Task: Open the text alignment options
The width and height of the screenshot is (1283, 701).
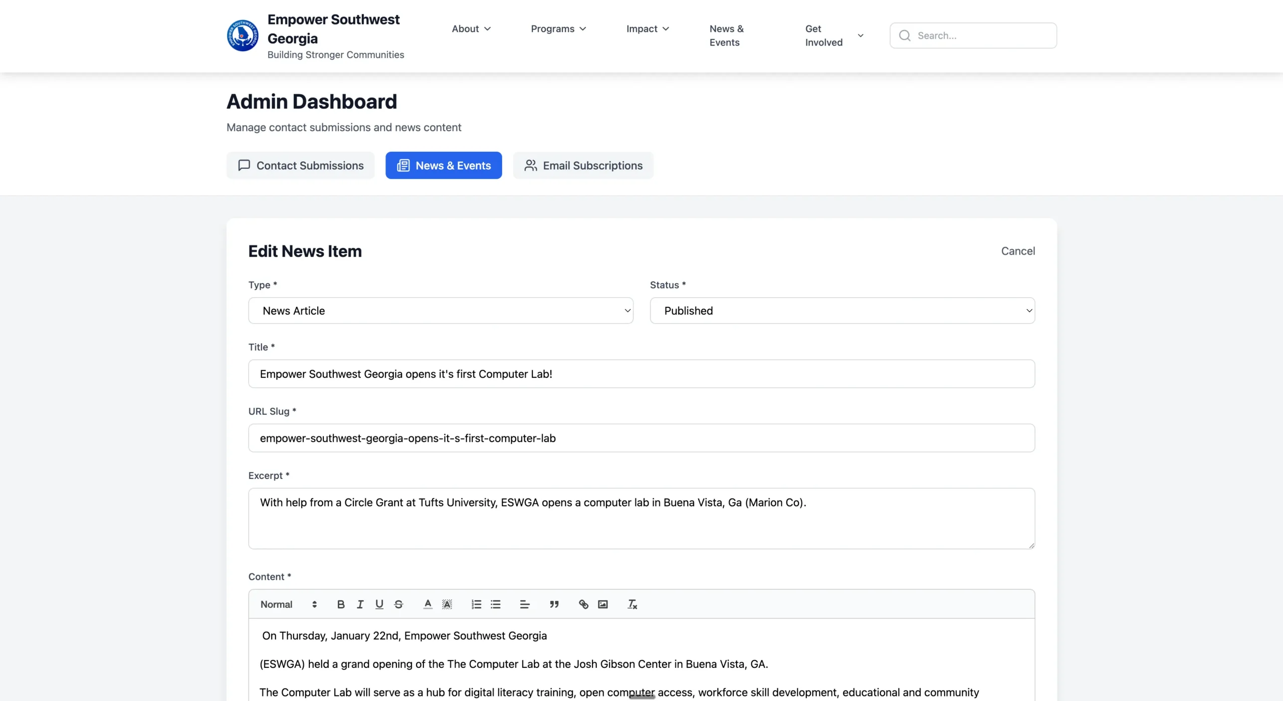Action: (525, 604)
